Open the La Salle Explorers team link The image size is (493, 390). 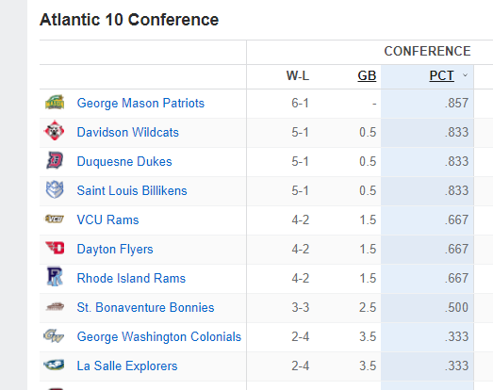point(127,366)
